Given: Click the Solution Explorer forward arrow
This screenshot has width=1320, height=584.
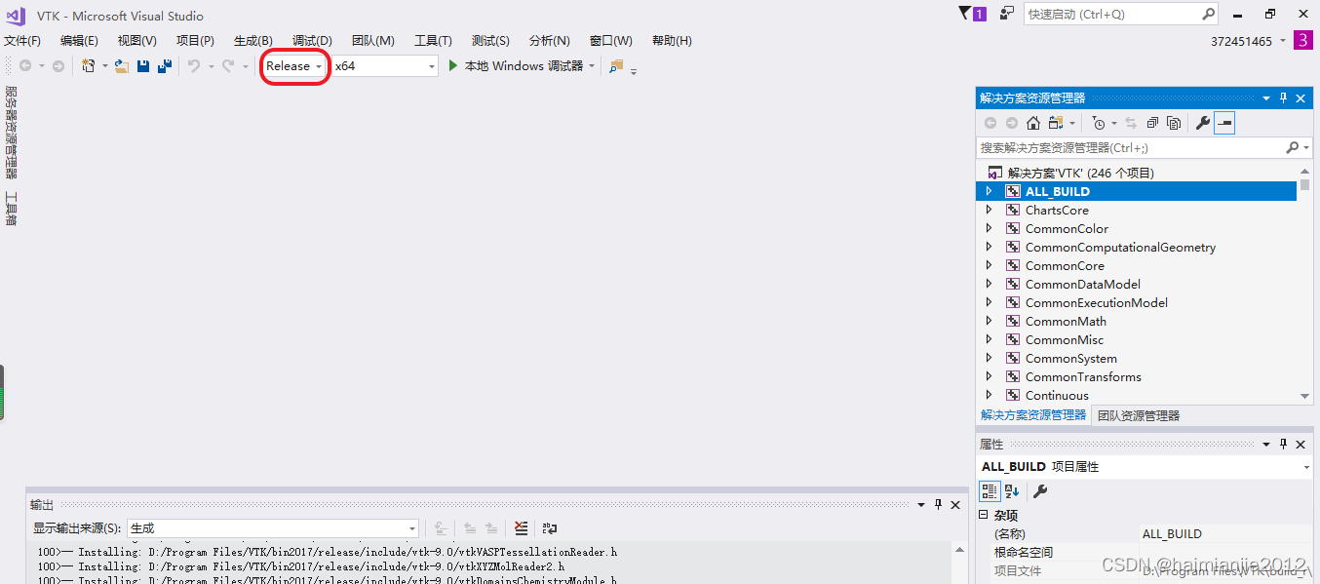Looking at the screenshot, I should [x=1012, y=123].
